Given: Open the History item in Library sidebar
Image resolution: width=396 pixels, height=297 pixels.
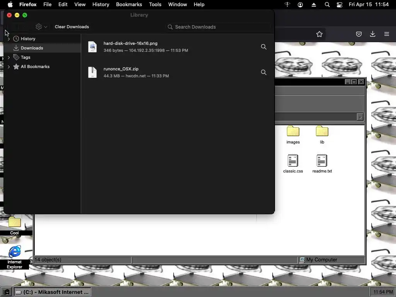Looking at the screenshot, I should [x=28, y=39].
